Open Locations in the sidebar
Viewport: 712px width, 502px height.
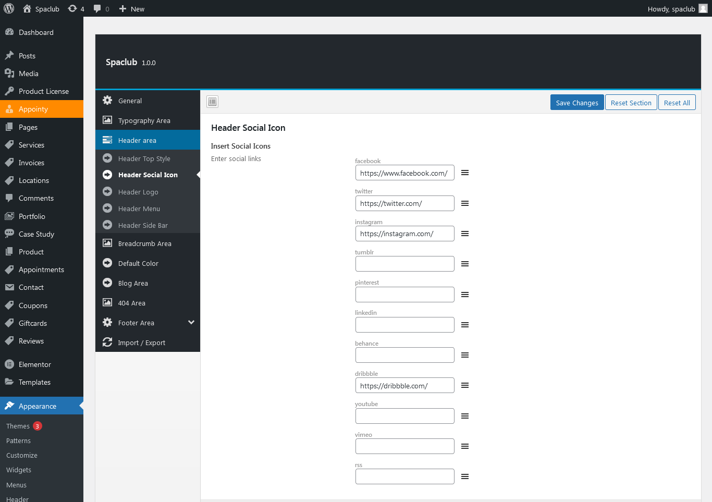(x=42, y=180)
